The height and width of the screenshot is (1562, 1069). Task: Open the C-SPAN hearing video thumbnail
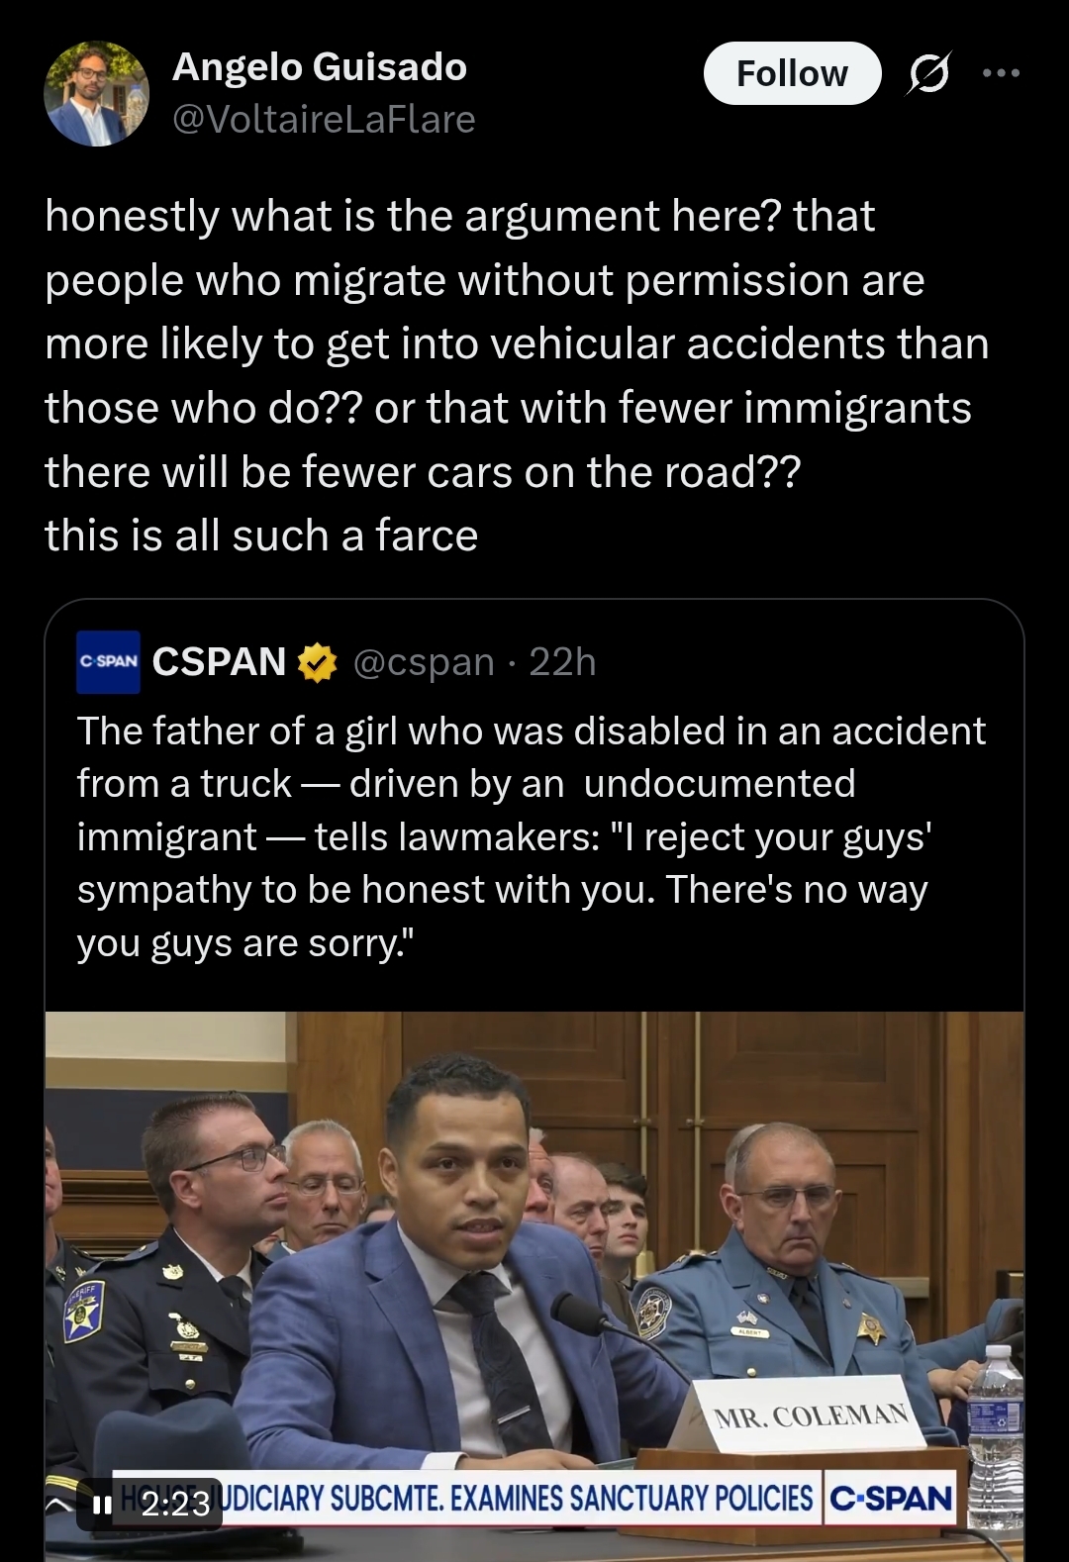point(534,1286)
